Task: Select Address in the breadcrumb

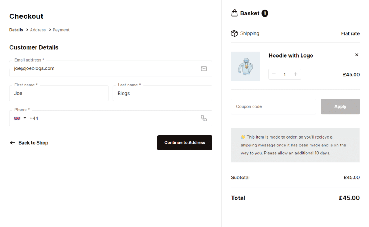Action: tap(38, 30)
